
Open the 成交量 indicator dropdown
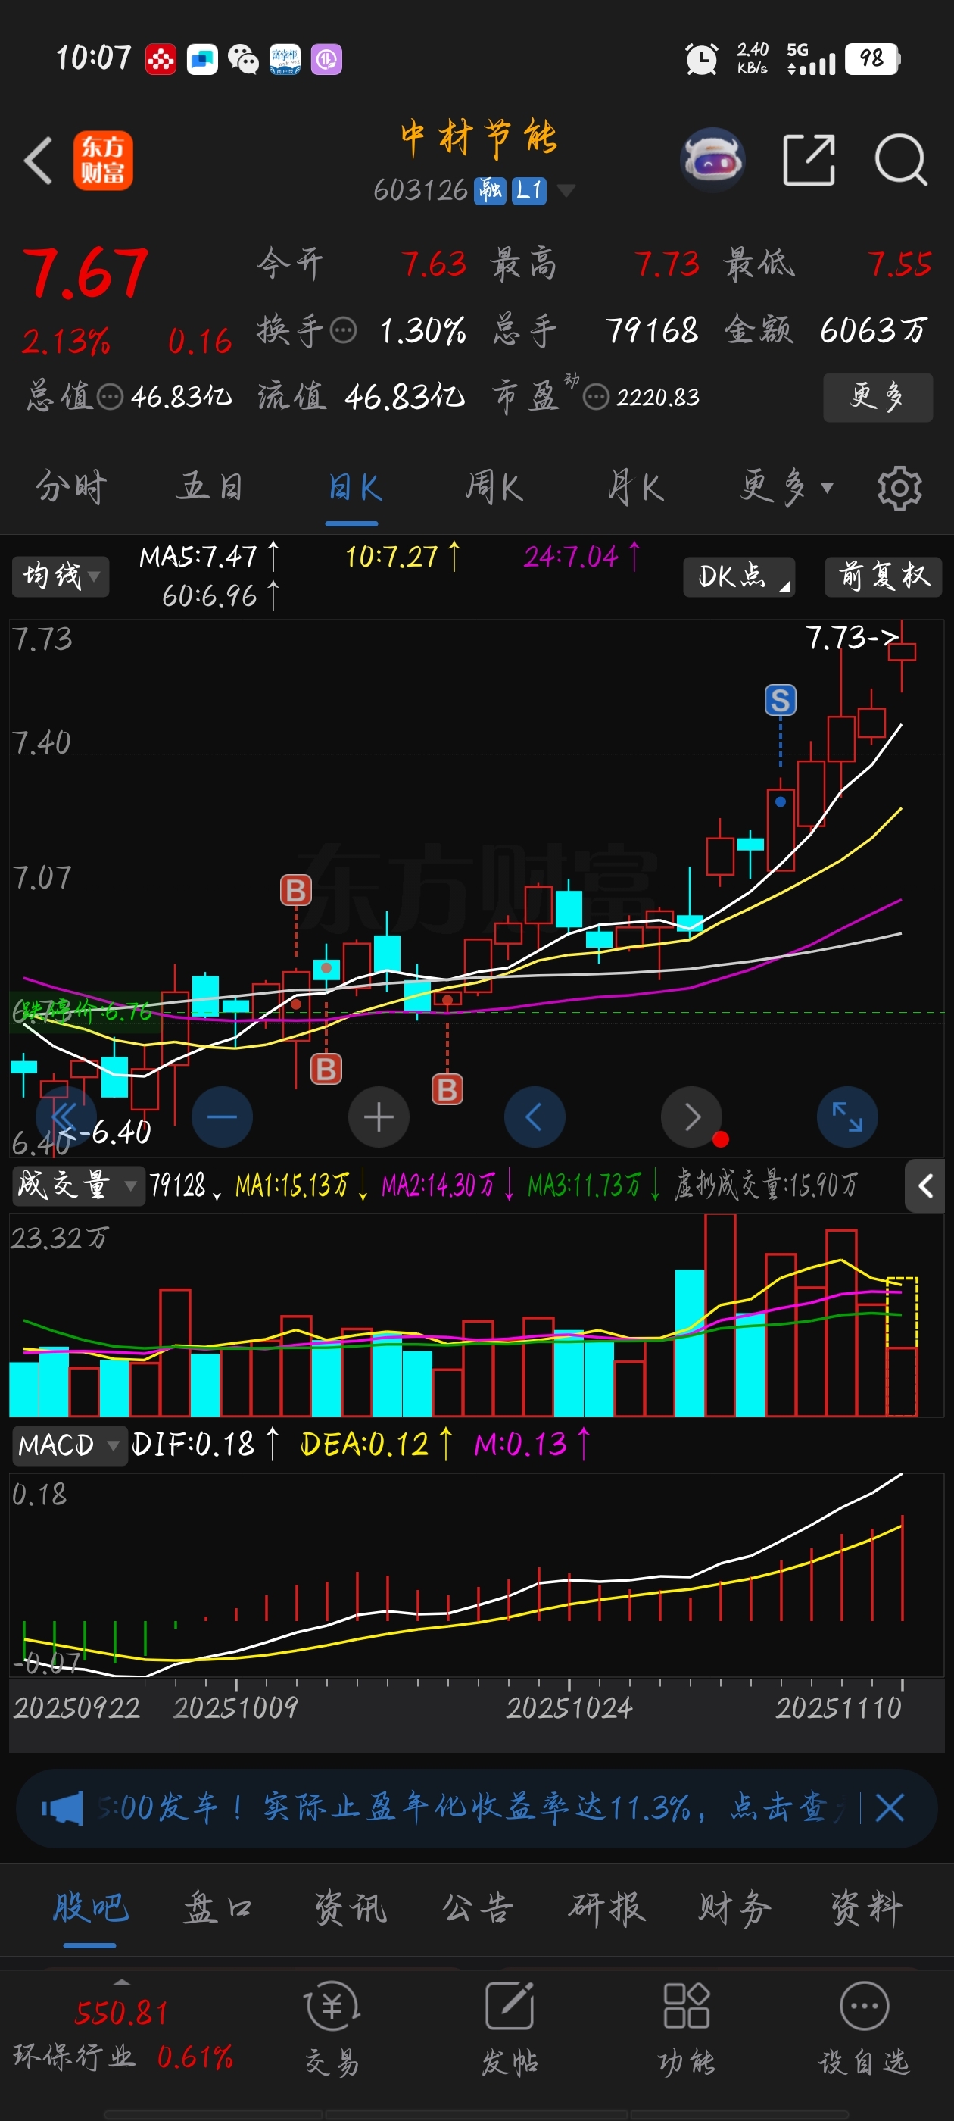point(77,1185)
